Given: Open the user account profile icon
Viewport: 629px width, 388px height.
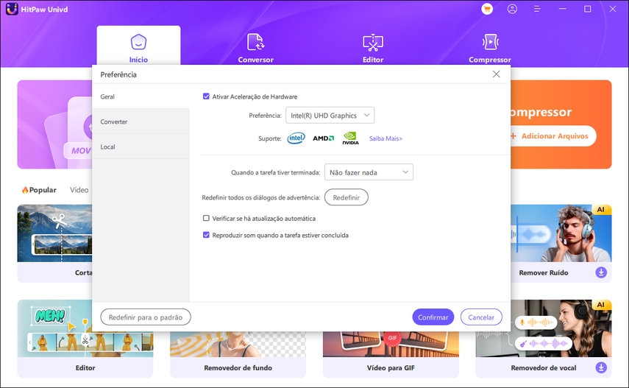Looking at the screenshot, I should click(x=512, y=9).
